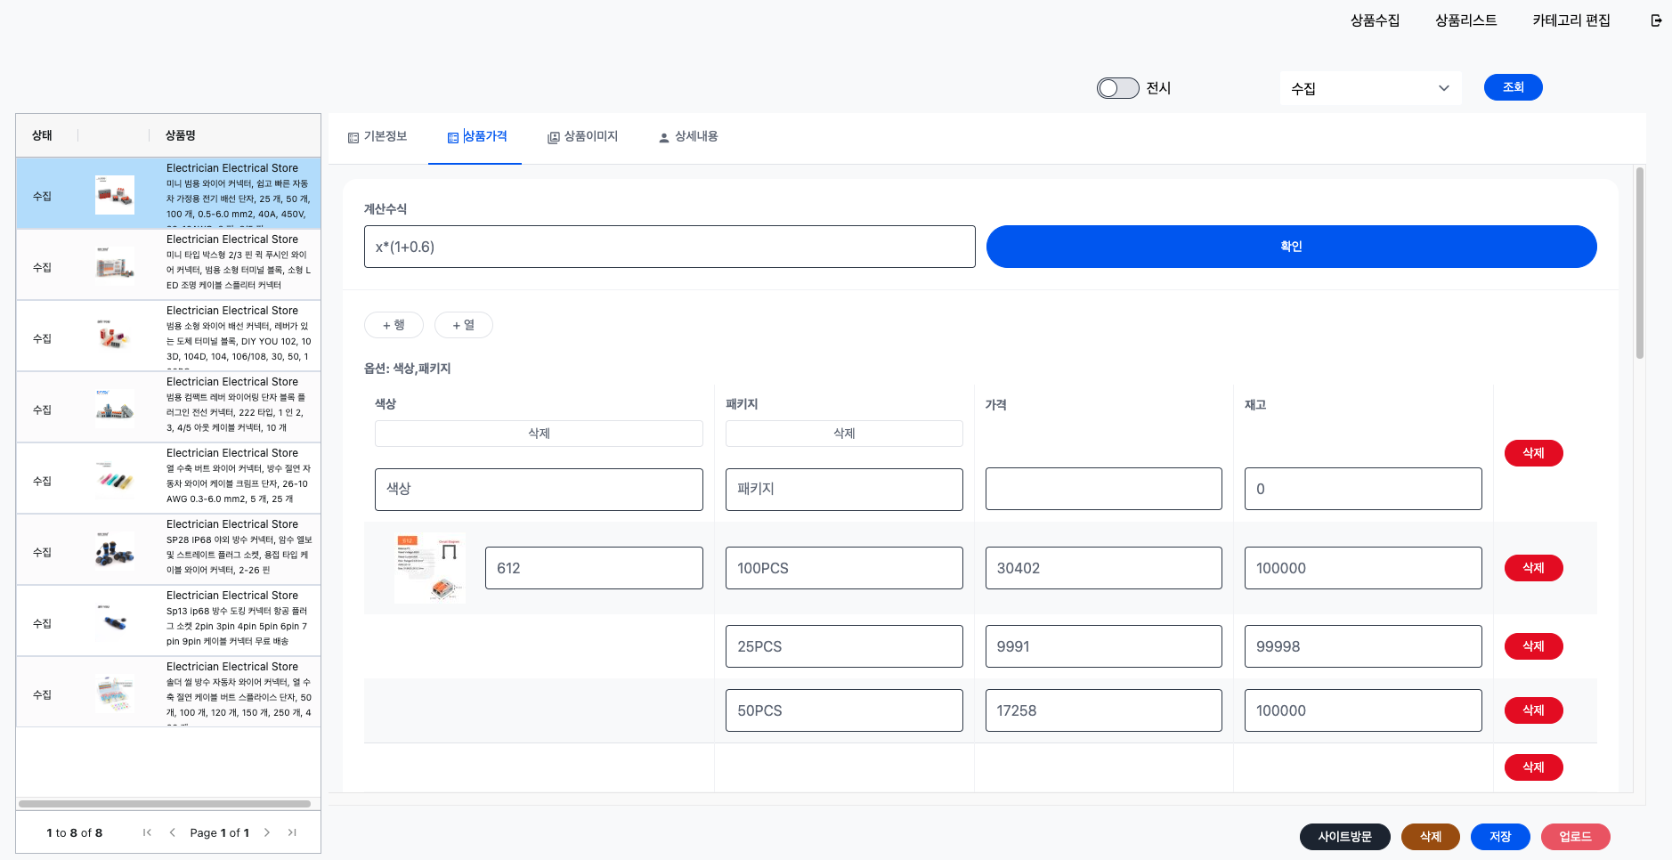Click the logout icon in top right
Screen dimensions: 1672x860
1656,20
